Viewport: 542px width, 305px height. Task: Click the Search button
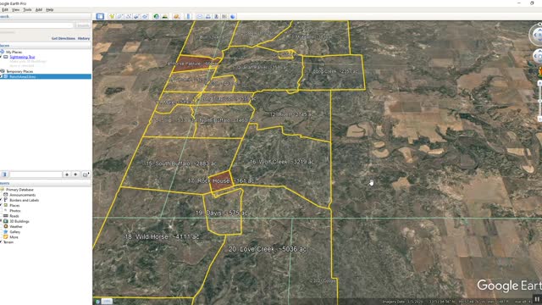point(83,25)
